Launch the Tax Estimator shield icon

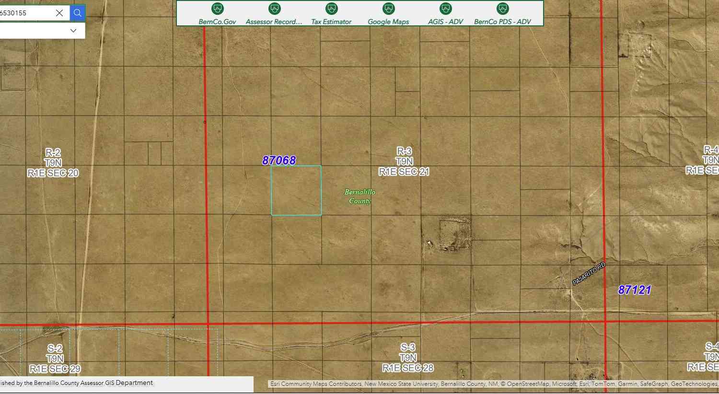coord(332,9)
